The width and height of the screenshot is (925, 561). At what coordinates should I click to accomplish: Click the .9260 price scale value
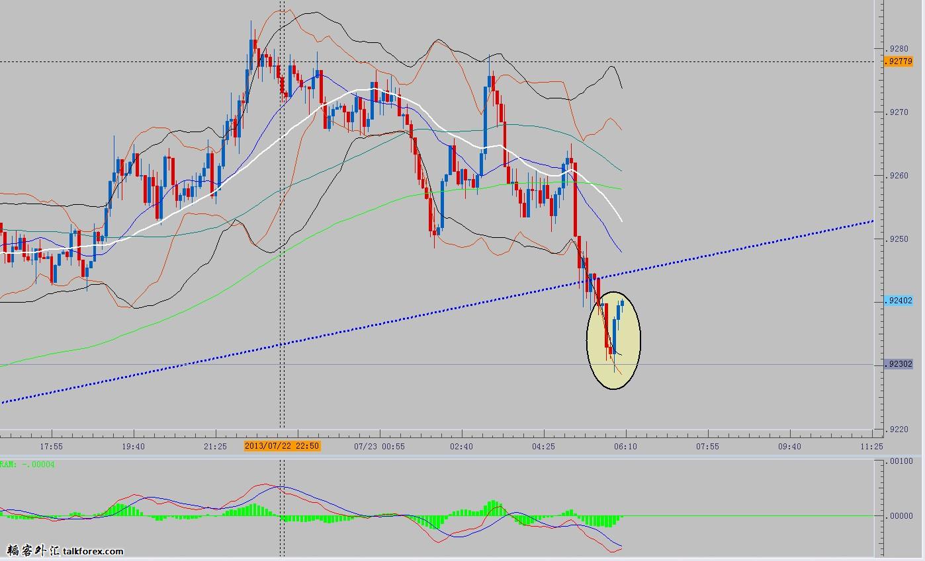pyautogui.click(x=898, y=176)
